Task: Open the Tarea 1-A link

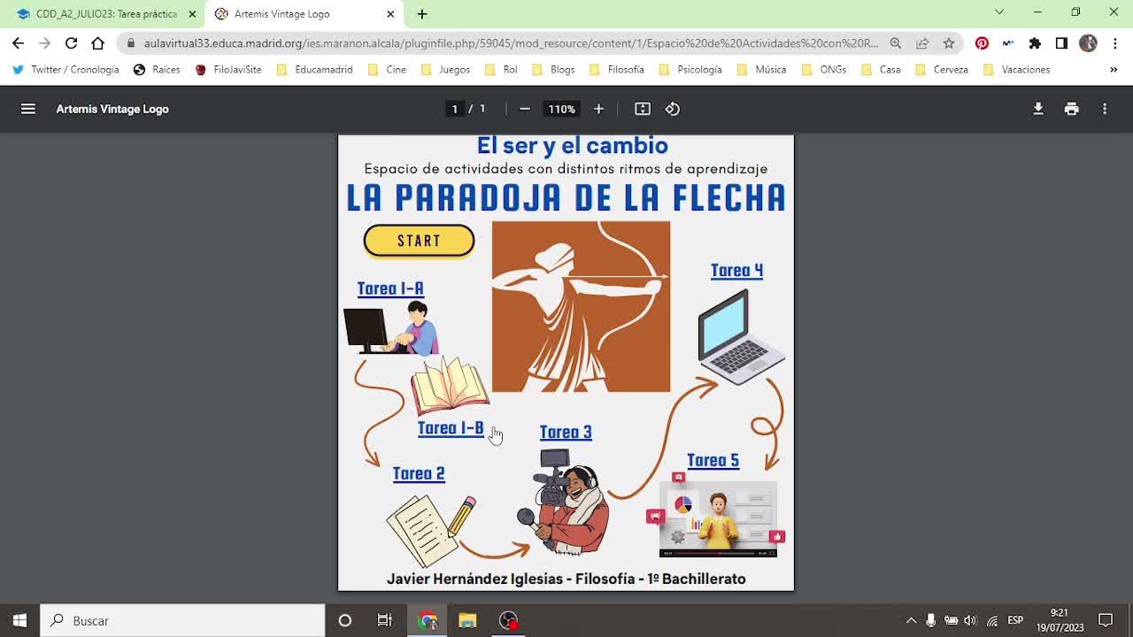Action: coord(390,288)
